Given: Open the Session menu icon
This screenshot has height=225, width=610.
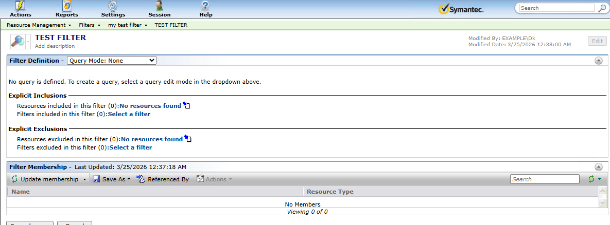Looking at the screenshot, I should click(159, 6).
